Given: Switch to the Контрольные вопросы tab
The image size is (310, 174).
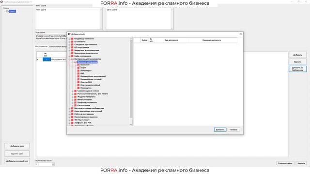Looking at the screenshot, I should 58,46.
